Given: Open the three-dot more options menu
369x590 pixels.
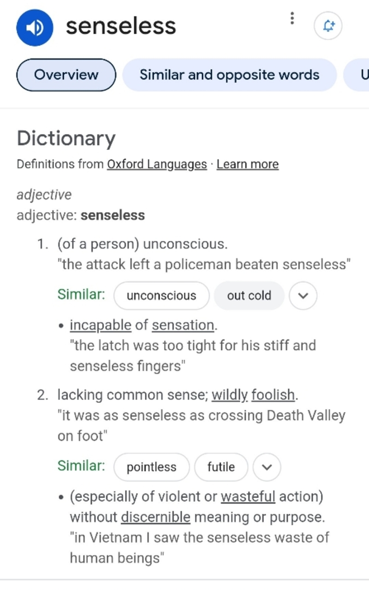Looking at the screenshot, I should pos(292,18).
